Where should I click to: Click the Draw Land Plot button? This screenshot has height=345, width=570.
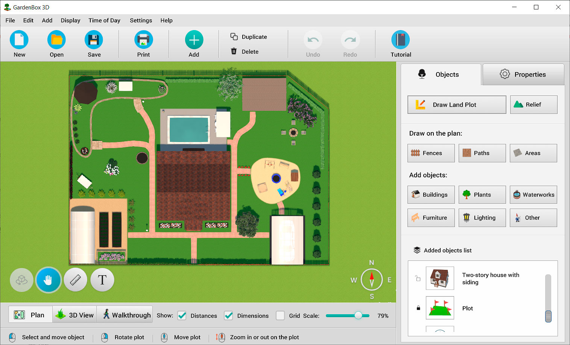tap(456, 104)
